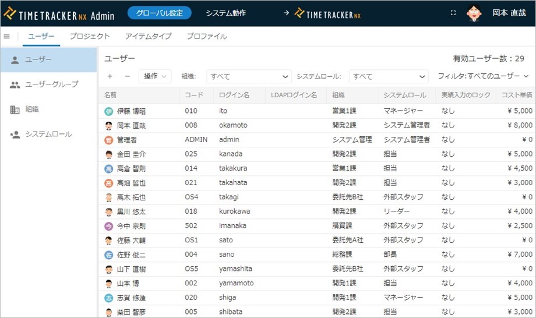Switch to the プロジェクト tab
This screenshot has height=318, width=536.
point(90,36)
